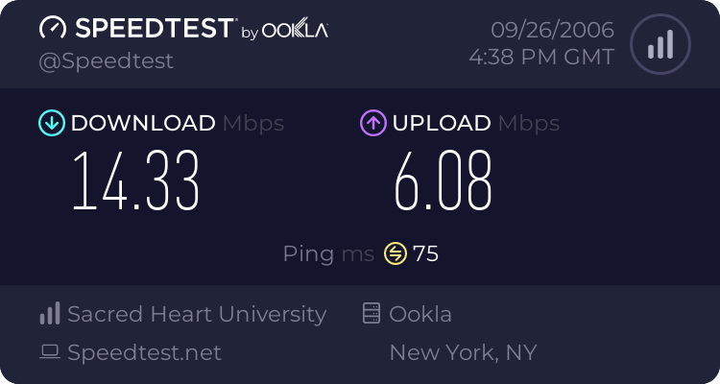Click the 09/26/2006 test date
Image resolution: width=720 pixels, height=384 pixels.
point(552,31)
